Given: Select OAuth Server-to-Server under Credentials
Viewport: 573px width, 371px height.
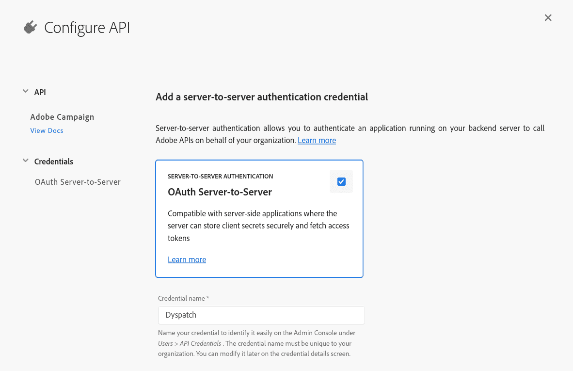Looking at the screenshot, I should (x=78, y=182).
